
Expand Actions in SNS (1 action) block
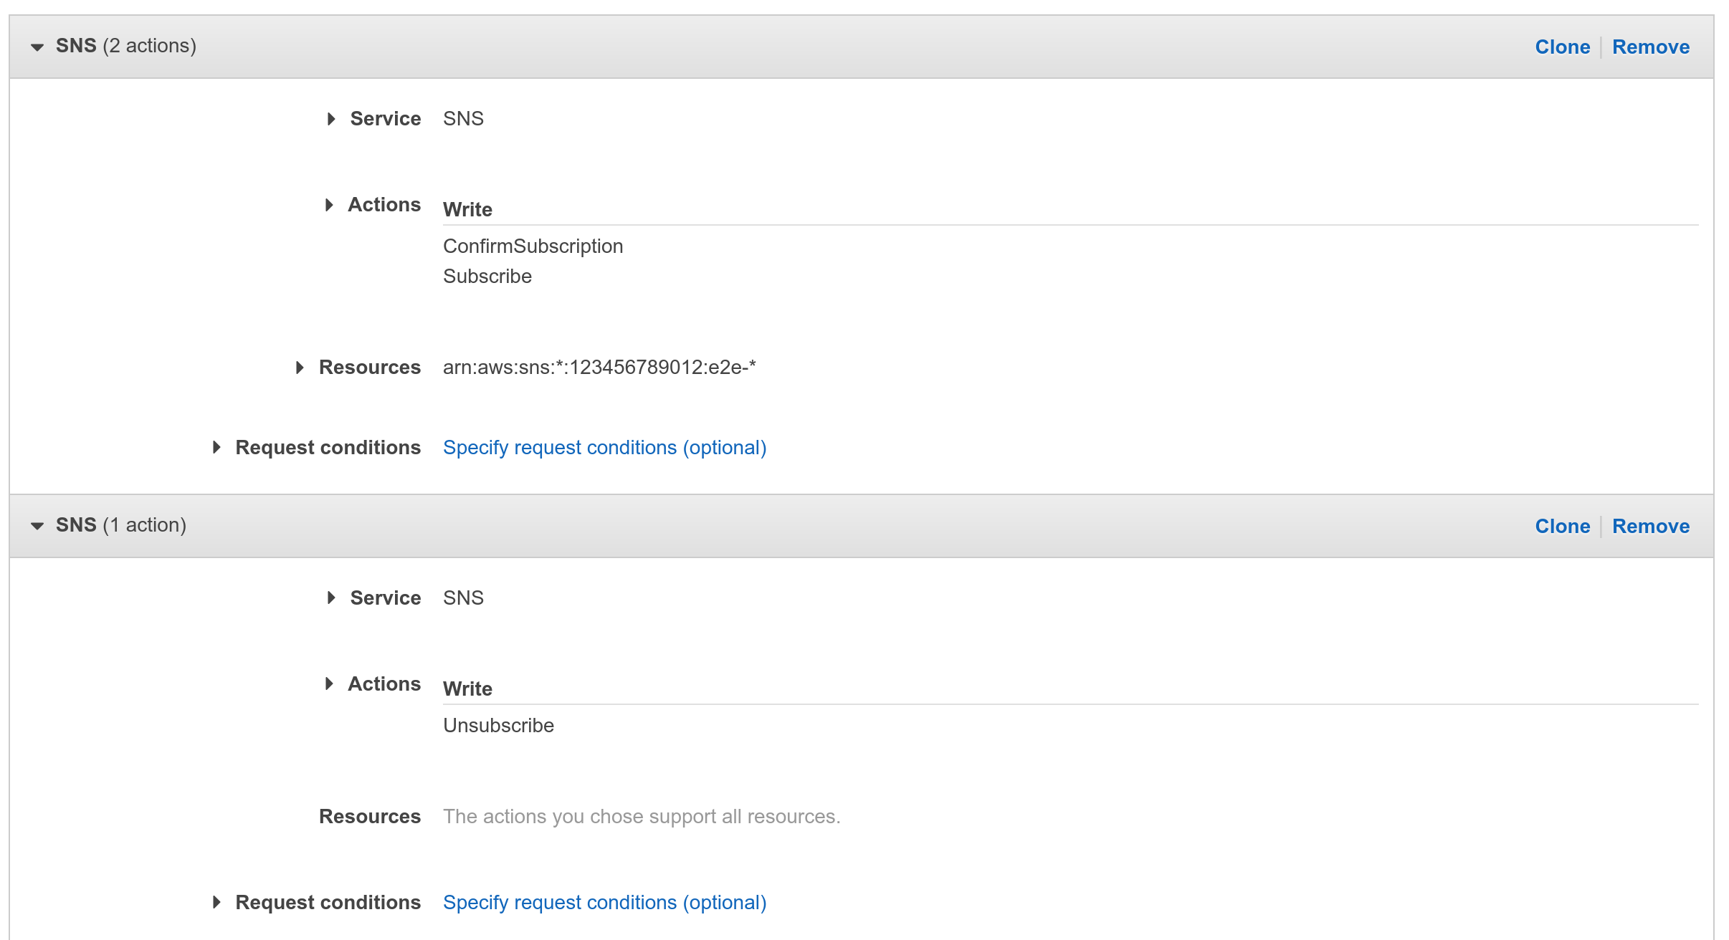pos(329,684)
